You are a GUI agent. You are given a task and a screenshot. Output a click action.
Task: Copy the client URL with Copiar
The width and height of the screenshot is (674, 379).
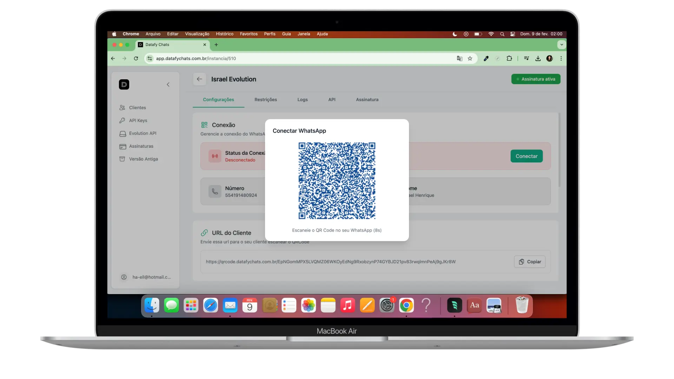pyautogui.click(x=529, y=262)
